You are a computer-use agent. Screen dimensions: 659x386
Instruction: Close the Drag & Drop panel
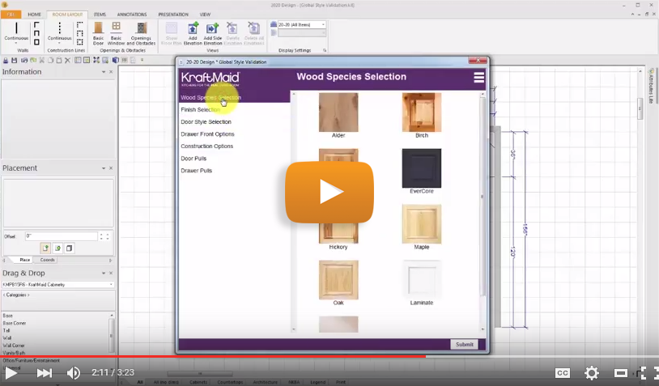(111, 273)
